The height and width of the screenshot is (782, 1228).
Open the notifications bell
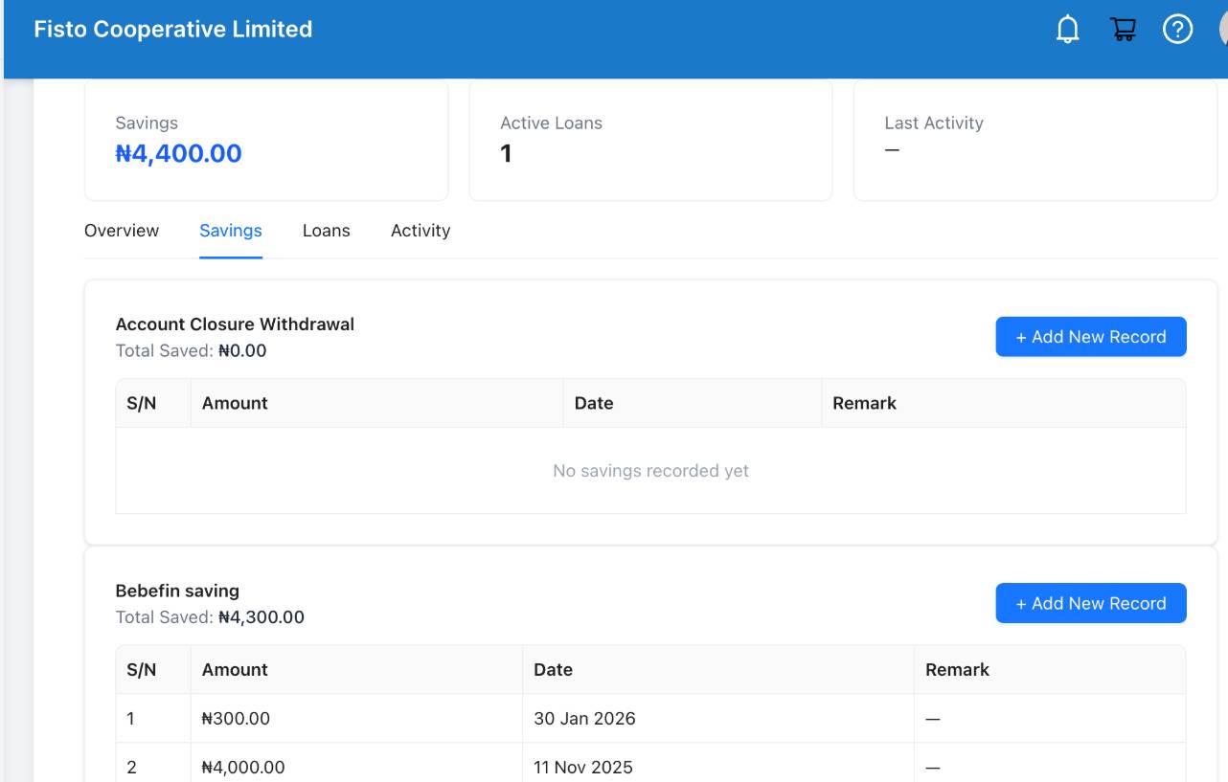(x=1067, y=30)
